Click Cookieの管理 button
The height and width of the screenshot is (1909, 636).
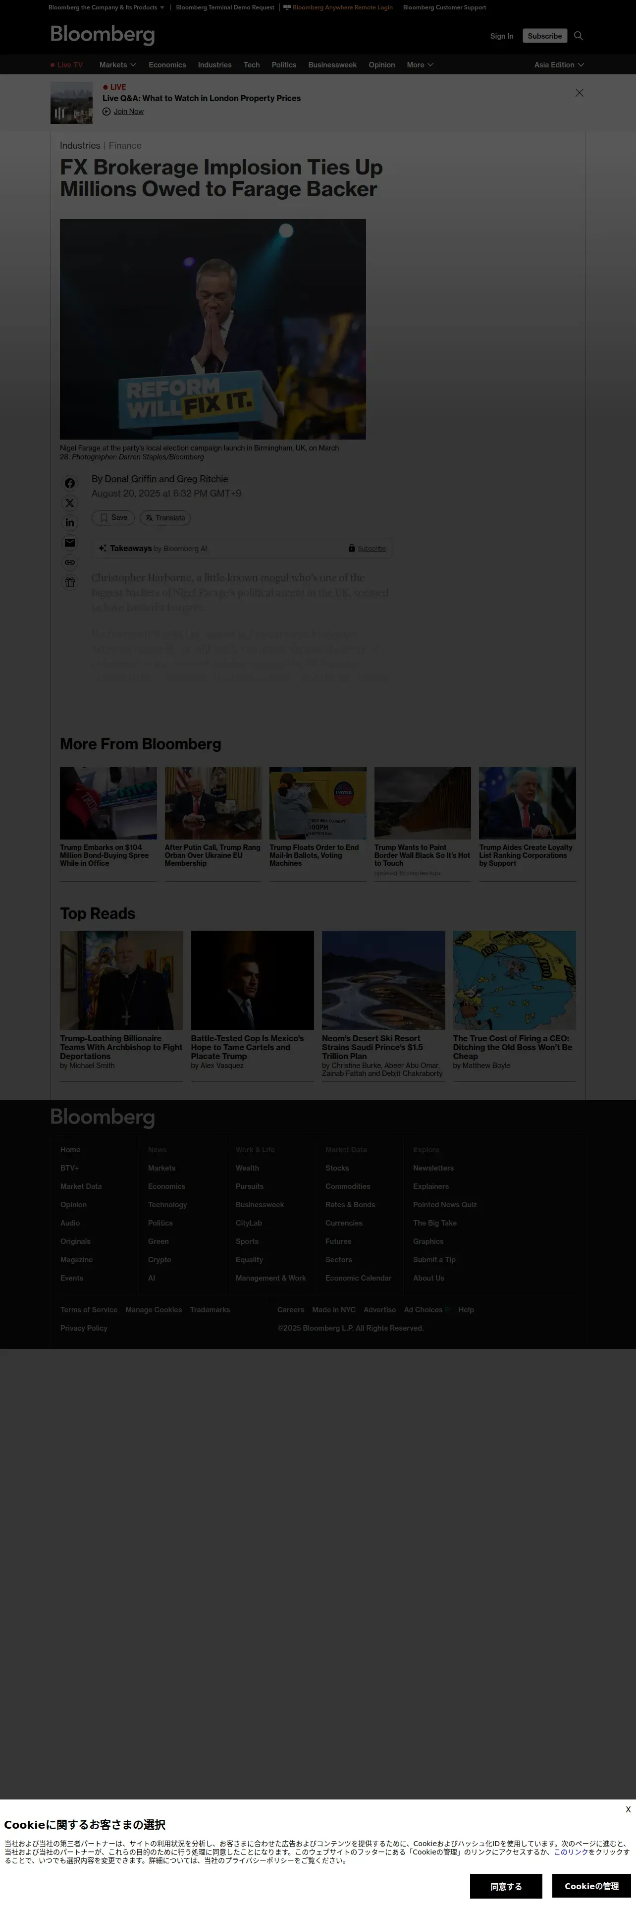(x=591, y=1886)
